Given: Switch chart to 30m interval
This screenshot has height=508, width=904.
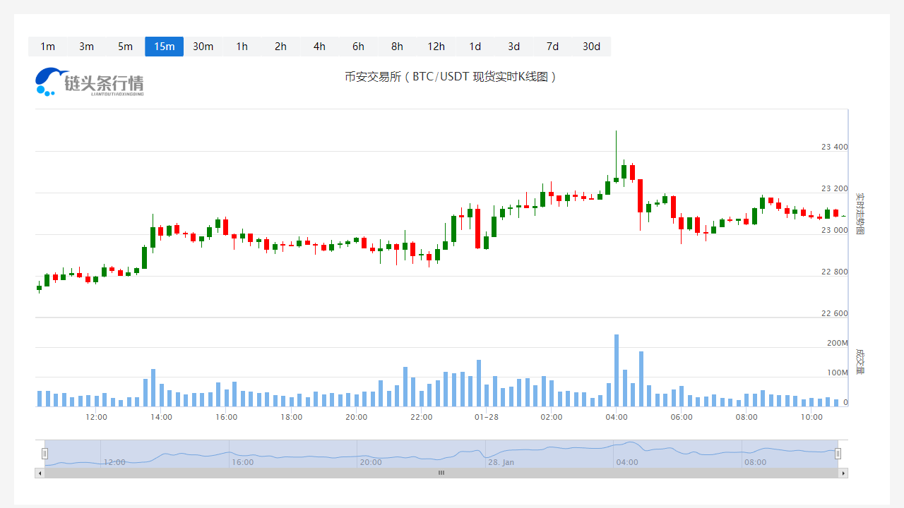Looking at the screenshot, I should (203, 47).
